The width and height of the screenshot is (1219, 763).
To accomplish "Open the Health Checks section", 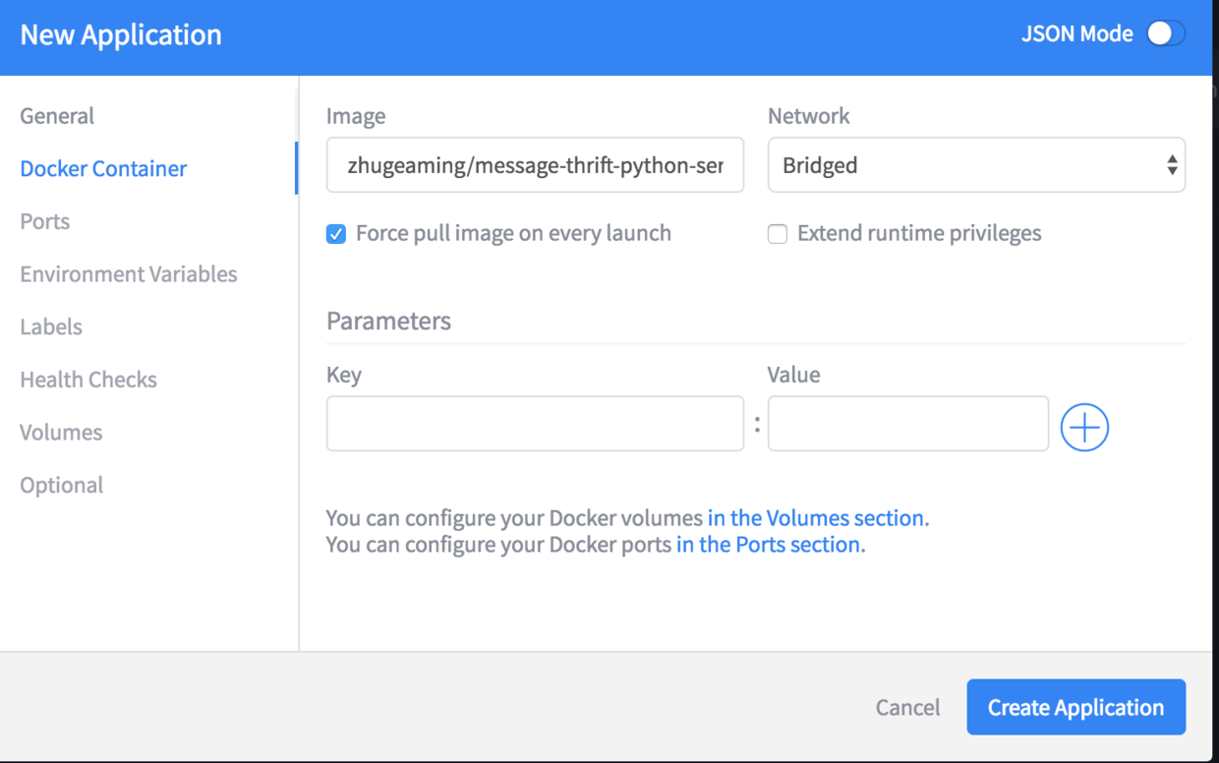I will click(88, 380).
